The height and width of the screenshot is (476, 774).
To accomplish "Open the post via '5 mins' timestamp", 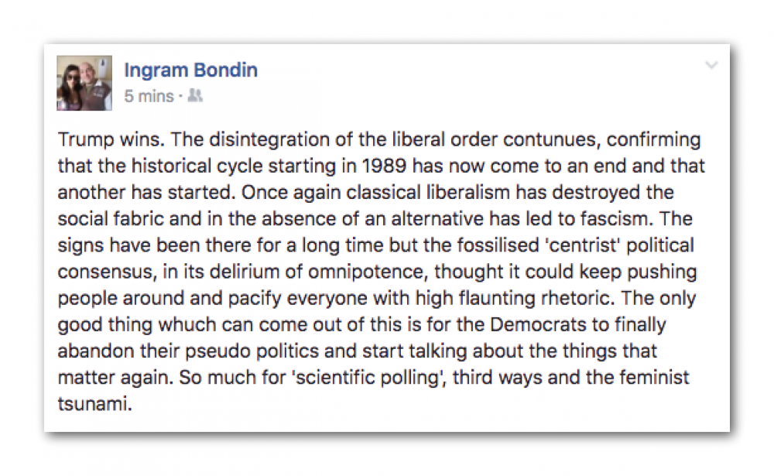I will pyautogui.click(x=149, y=96).
